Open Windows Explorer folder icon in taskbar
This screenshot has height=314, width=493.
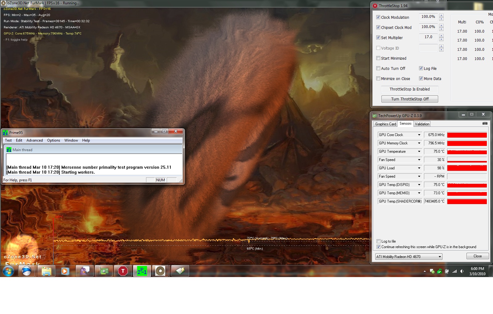click(x=46, y=271)
